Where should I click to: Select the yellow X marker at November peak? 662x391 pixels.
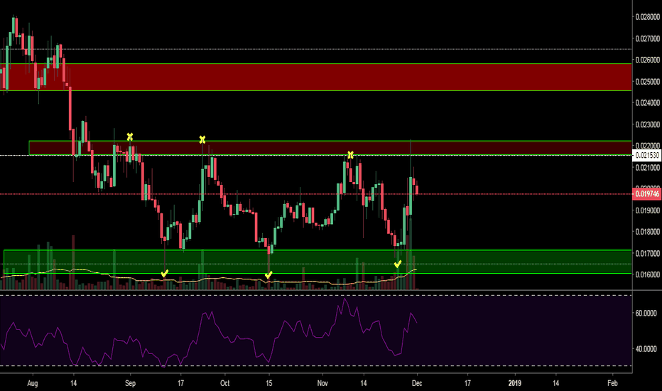[x=350, y=155]
